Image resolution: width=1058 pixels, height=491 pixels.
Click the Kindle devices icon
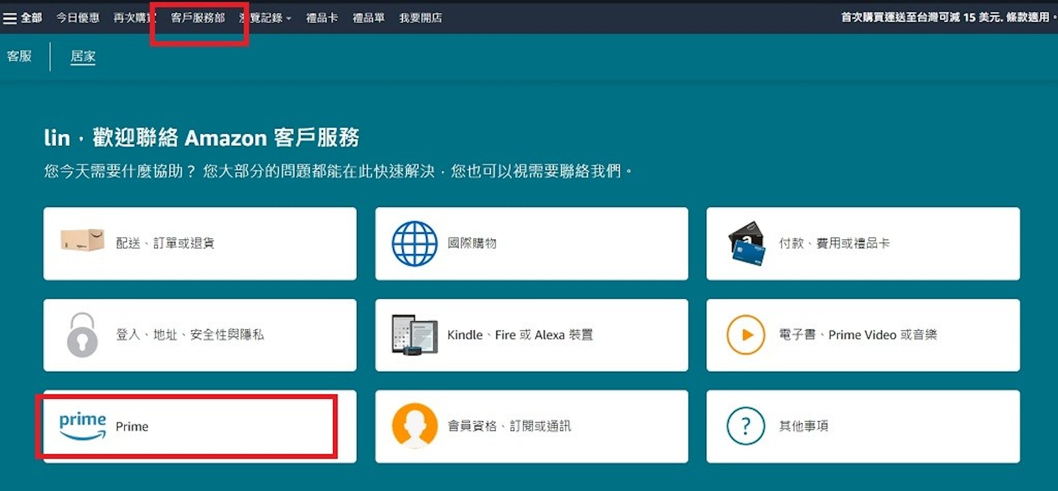tap(415, 335)
